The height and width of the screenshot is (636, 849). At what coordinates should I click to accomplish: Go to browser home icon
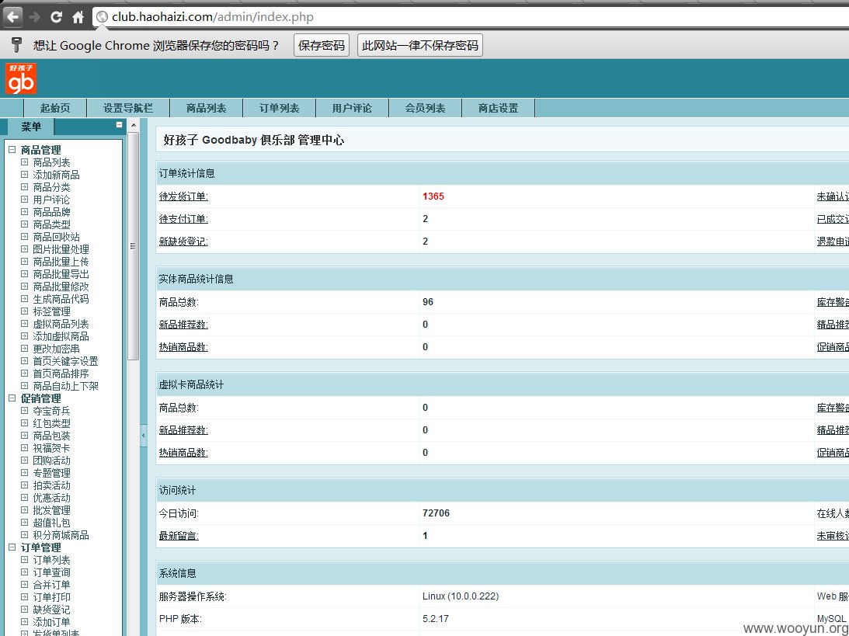(x=78, y=17)
